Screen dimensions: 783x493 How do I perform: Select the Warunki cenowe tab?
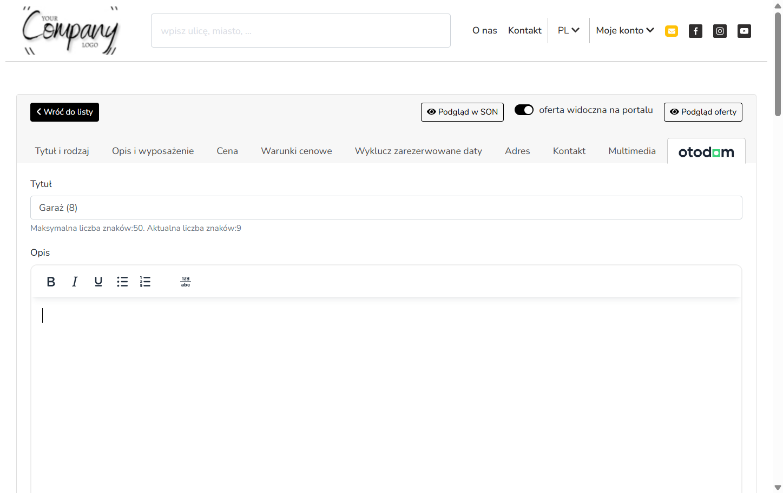[297, 151]
